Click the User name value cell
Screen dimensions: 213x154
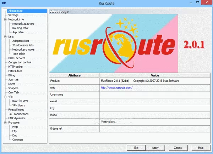coord(155,95)
